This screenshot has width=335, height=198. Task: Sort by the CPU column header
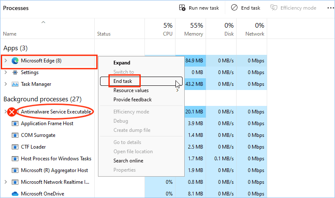168,34
